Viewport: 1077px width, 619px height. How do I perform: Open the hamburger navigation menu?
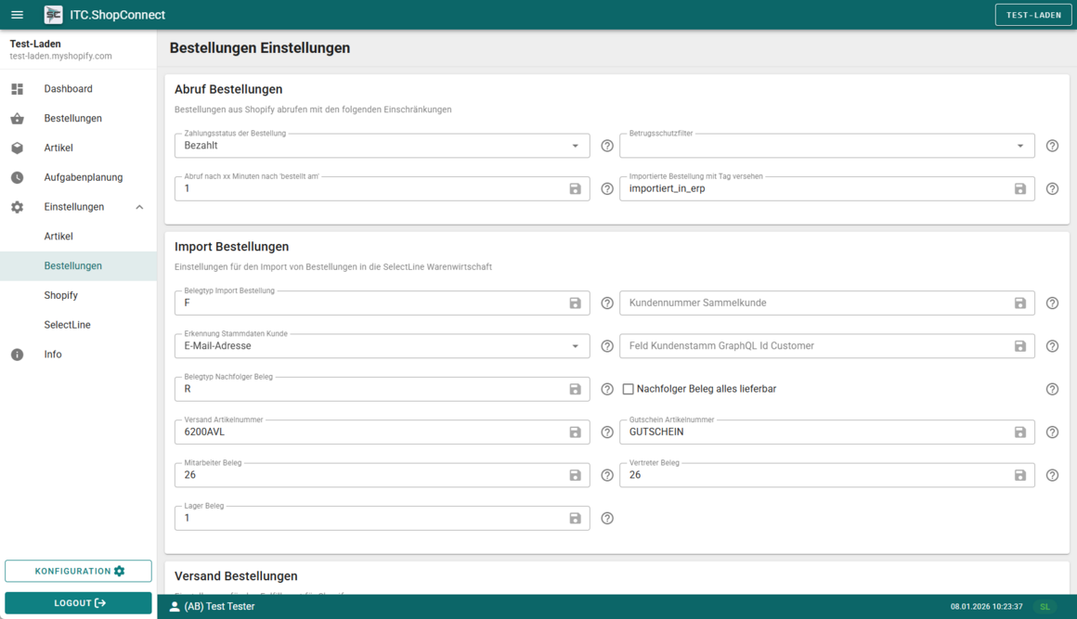17,15
